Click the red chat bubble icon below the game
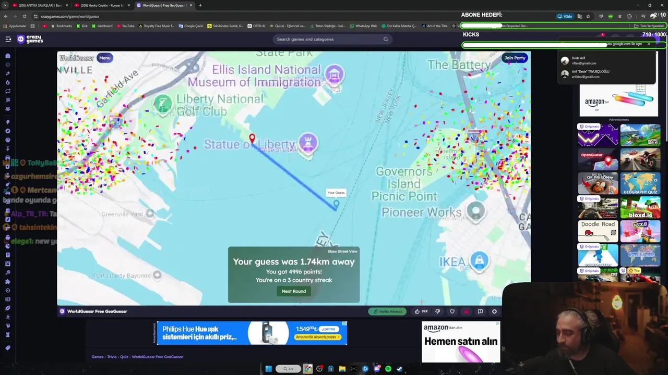 [x=466, y=311]
